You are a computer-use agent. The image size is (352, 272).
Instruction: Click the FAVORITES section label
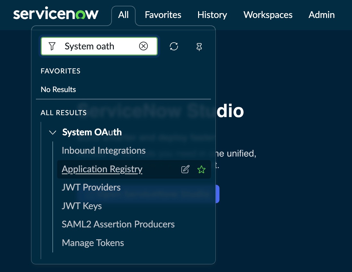click(x=60, y=71)
